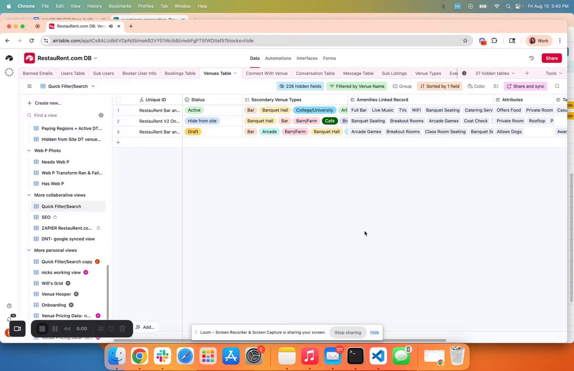Open the view search magnifier icon

[x=557, y=86]
